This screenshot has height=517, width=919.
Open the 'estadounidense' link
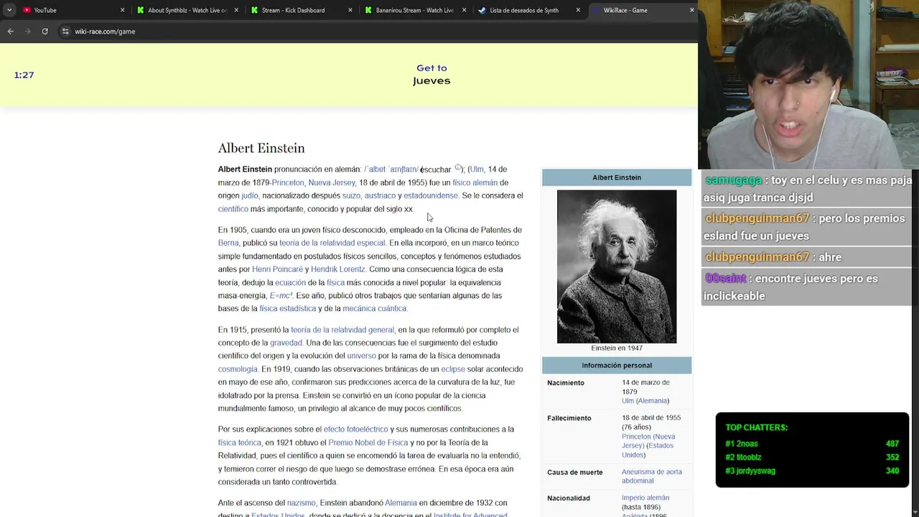point(431,195)
